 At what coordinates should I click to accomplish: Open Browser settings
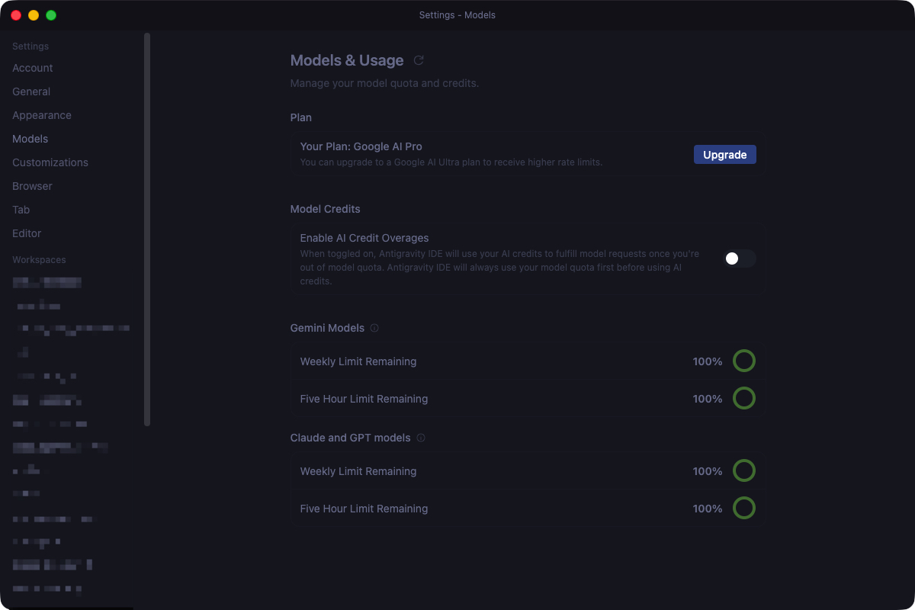click(x=32, y=186)
